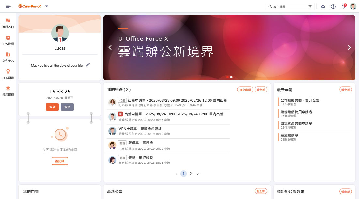
Task: Click the help question-mark icon
Action: [x=333, y=6]
